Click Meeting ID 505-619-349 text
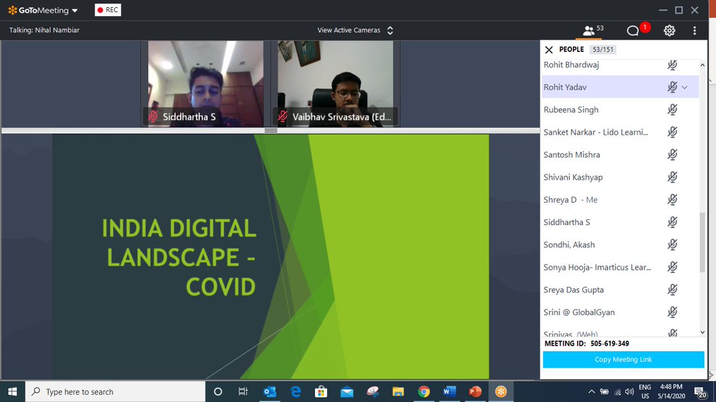 tap(587, 344)
